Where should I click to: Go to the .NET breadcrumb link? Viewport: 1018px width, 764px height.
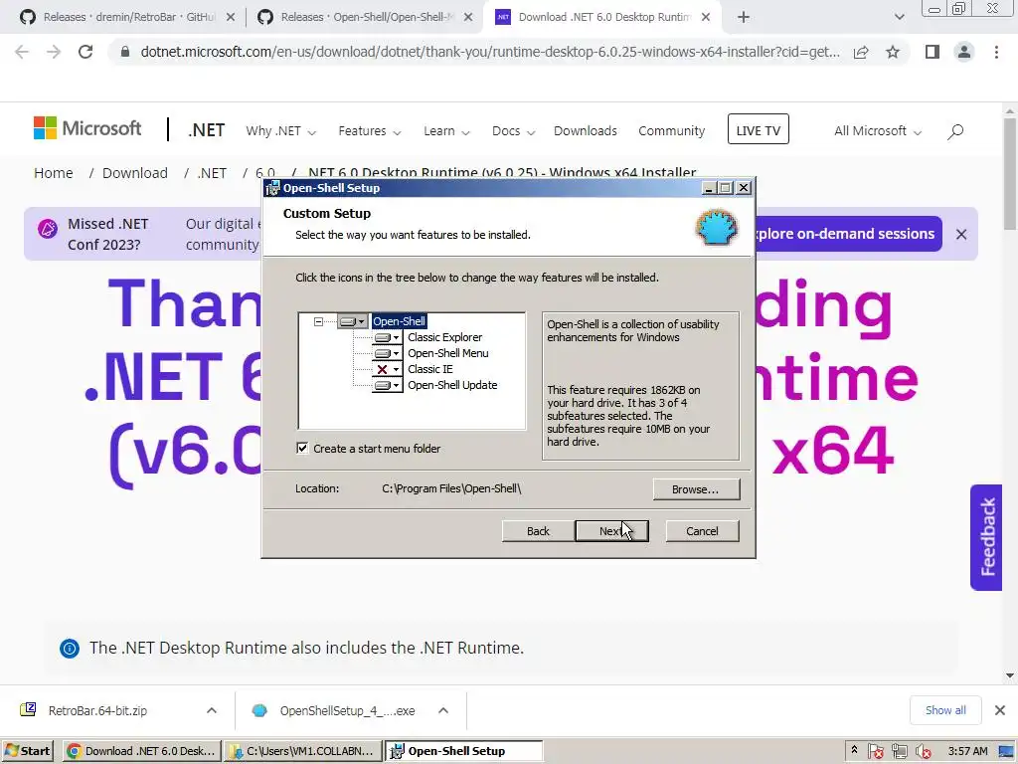click(212, 173)
